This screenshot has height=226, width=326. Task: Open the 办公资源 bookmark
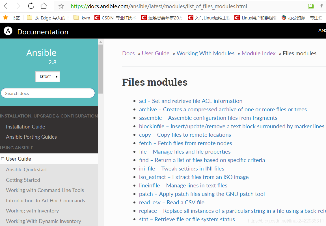pos(302,18)
